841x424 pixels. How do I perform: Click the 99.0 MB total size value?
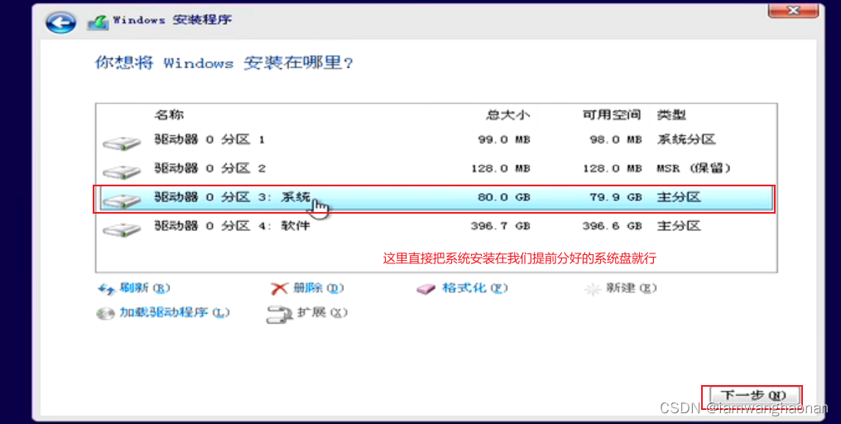pyautogui.click(x=503, y=140)
